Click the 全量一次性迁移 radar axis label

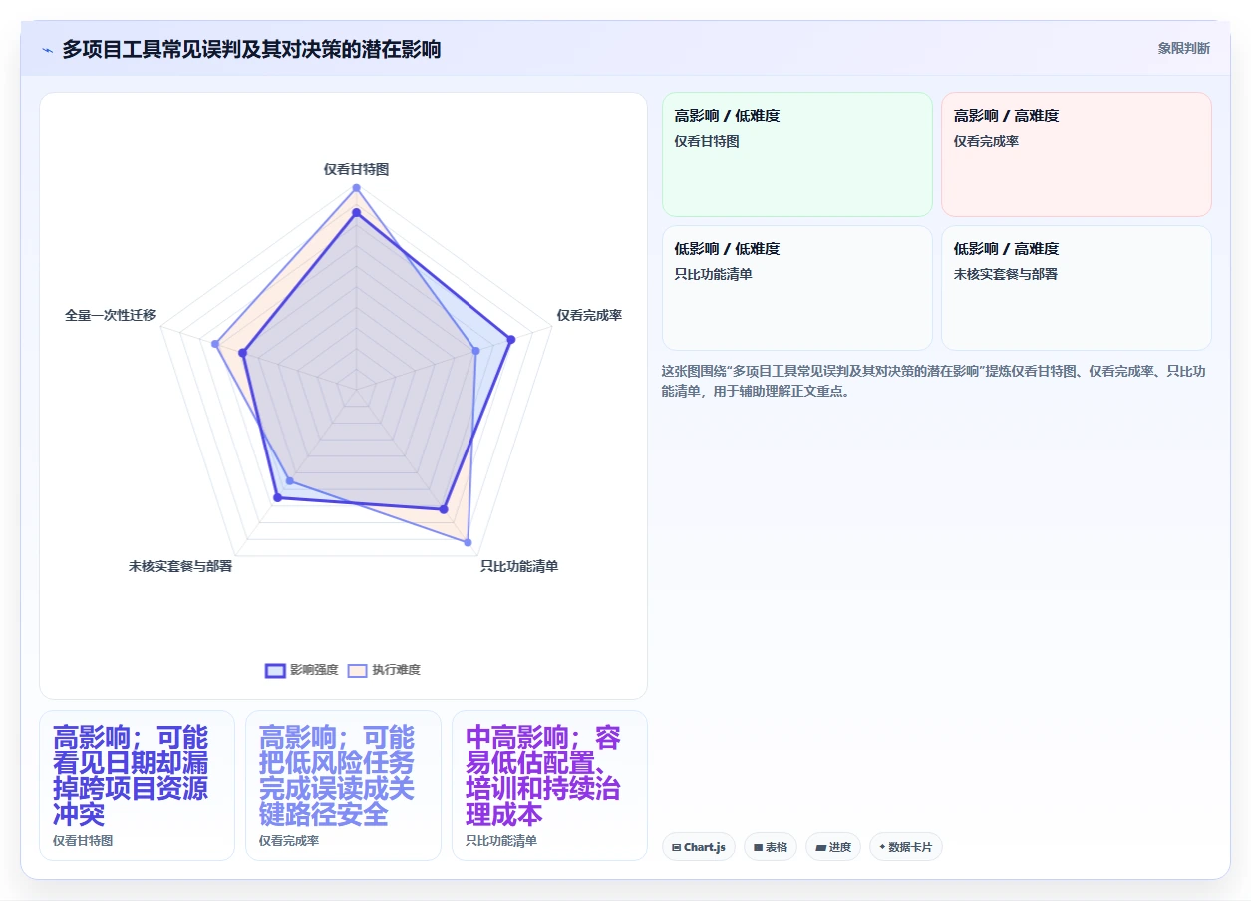(111, 315)
